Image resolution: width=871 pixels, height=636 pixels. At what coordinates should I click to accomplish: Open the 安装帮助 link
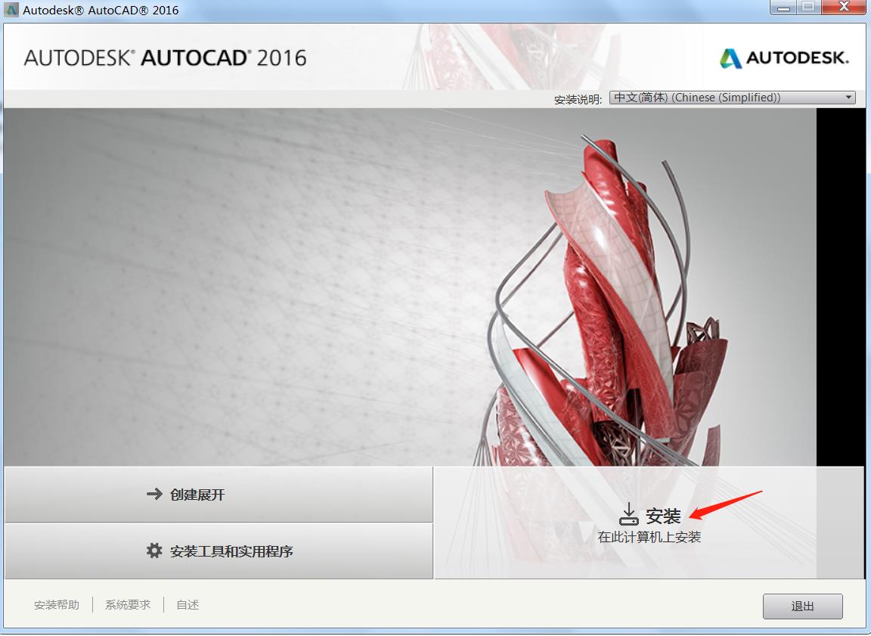click(57, 605)
